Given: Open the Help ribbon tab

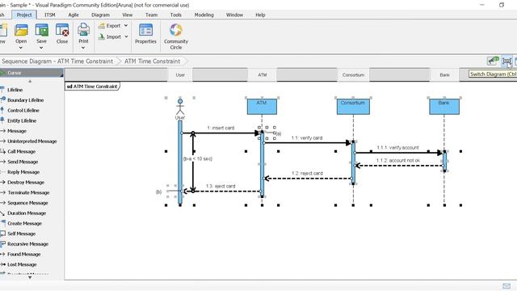Looking at the screenshot, I should tap(260, 15).
